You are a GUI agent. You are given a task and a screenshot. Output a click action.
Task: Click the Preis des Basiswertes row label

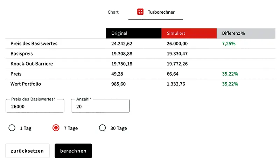click(34, 43)
